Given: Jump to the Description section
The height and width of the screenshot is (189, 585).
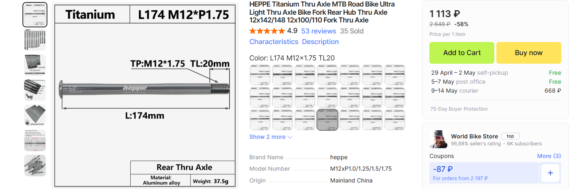Looking at the screenshot, I should [320, 42].
